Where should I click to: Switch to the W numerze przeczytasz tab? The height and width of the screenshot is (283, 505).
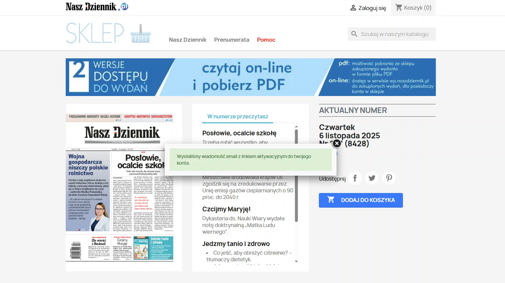point(237,116)
